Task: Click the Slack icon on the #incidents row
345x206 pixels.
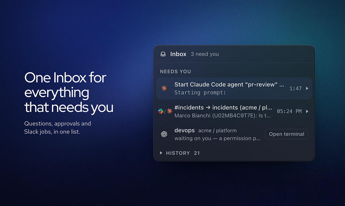Action: (161, 111)
